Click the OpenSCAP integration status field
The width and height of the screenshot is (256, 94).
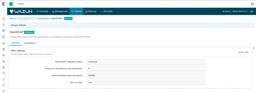pos(146,62)
